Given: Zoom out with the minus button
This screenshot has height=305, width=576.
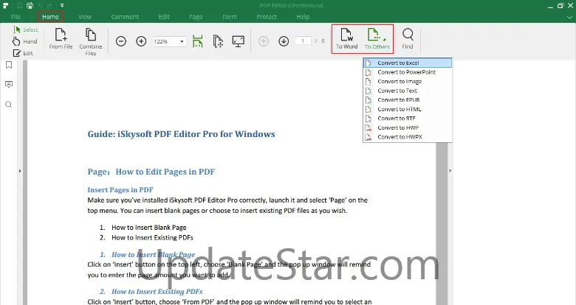Looking at the screenshot, I should click(121, 41).
